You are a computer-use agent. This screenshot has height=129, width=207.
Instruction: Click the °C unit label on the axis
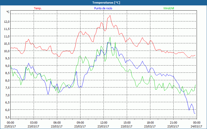pyautogui.click(x=8, y=12)
